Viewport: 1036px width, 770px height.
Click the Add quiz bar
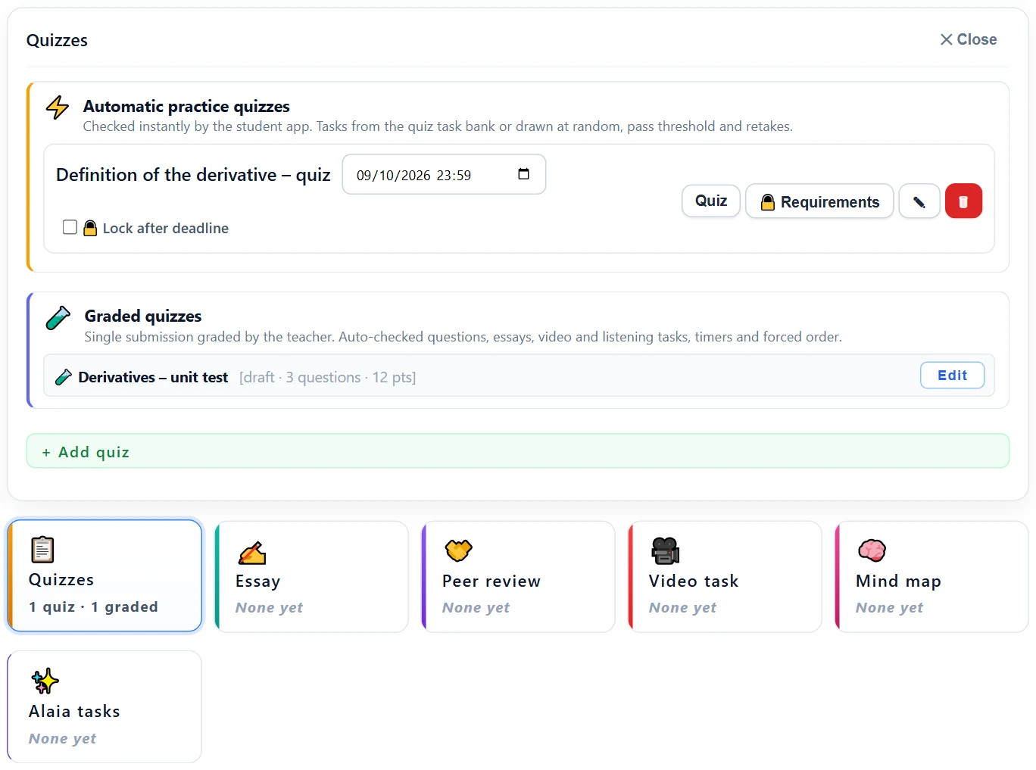pos(518,451)
